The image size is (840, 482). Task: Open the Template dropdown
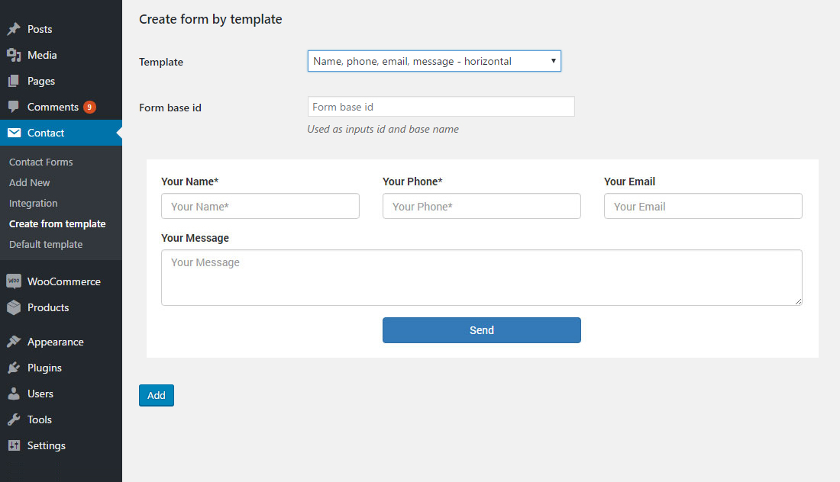point(434,61)
